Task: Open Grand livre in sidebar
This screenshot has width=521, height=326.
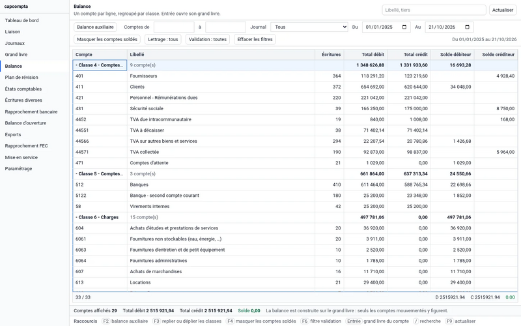Action: [16, 55]
